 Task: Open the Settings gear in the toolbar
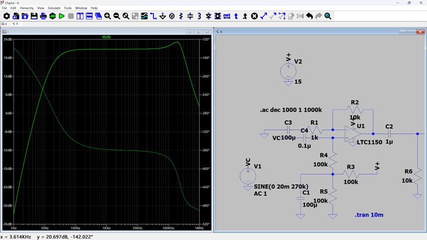[6, 16]
